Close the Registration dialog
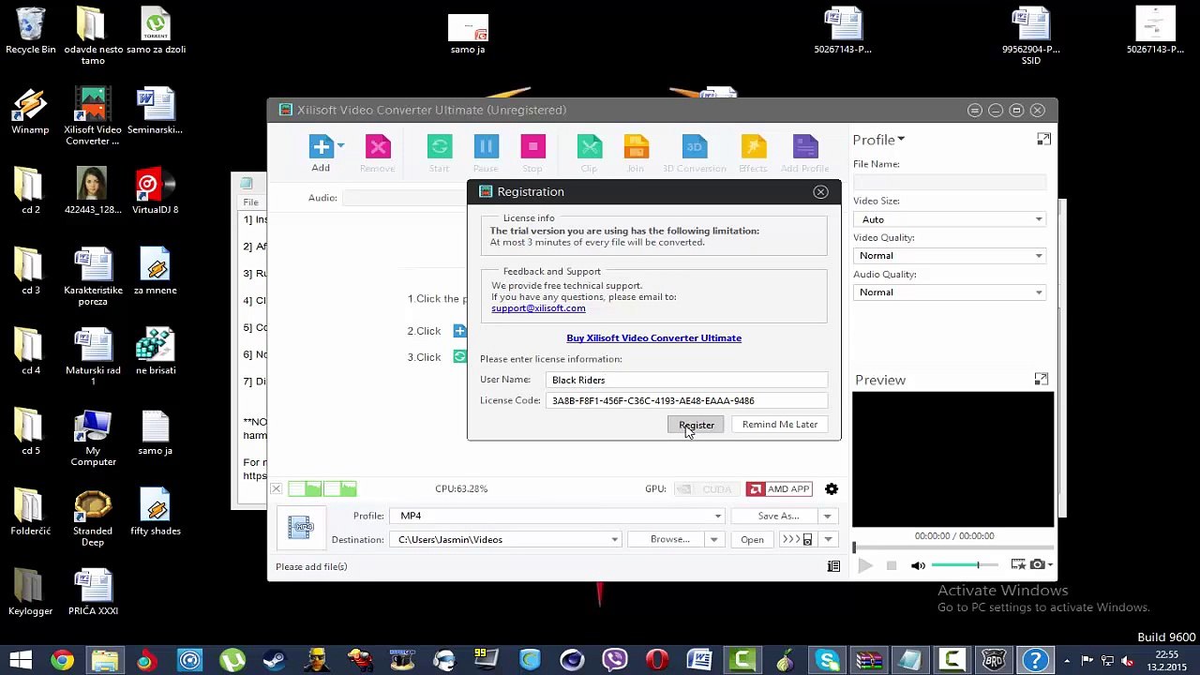The width and height of the screenshot is (1200, 675). click(x=820, y=192)
